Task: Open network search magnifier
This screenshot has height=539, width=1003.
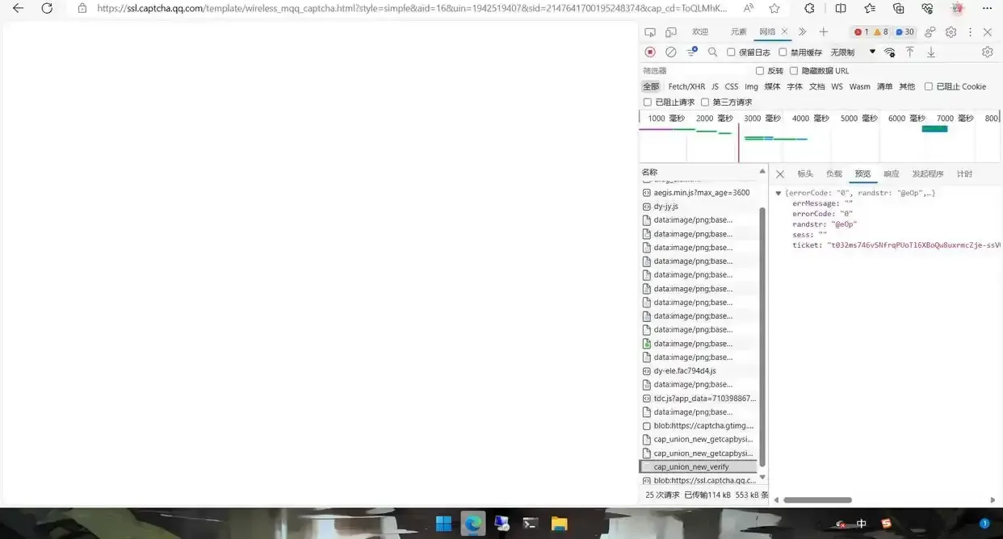Action: (x=712, y=52)
